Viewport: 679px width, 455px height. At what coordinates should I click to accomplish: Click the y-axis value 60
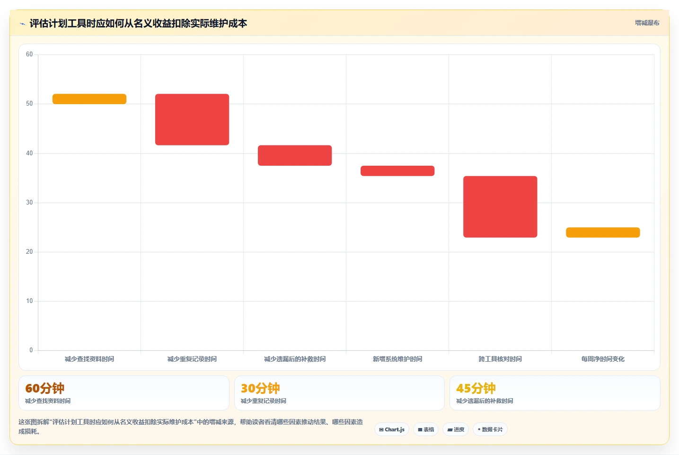tap(29, 54)
